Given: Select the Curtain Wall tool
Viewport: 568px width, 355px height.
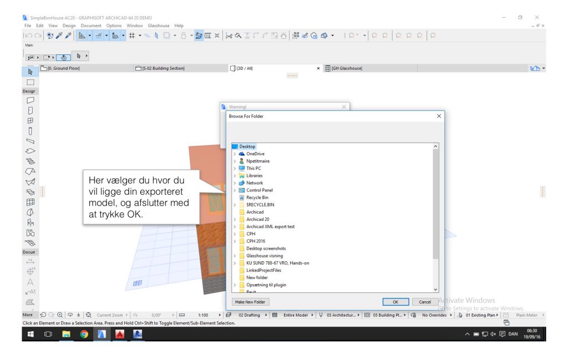Looking at the screenshot, I should coord(30,202).
